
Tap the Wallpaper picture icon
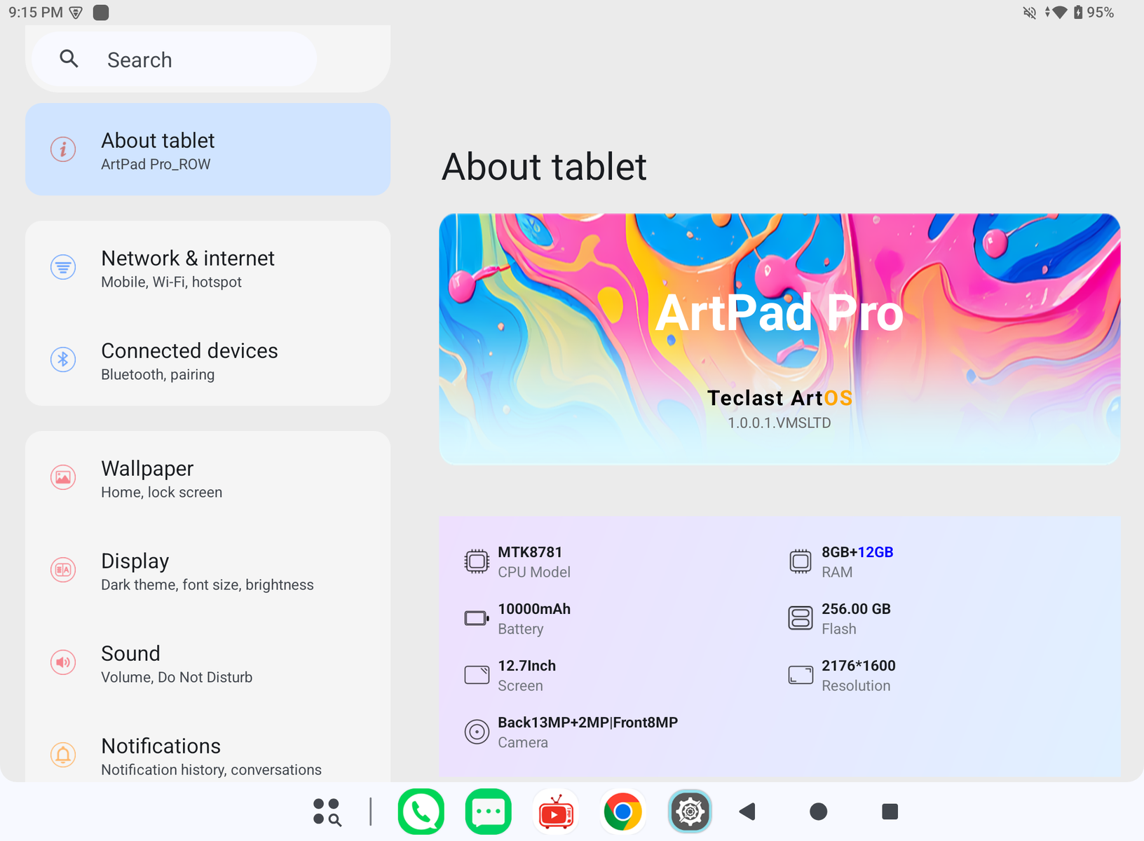[63, 477]
